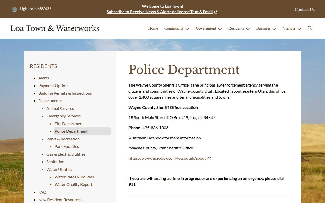Open New Resident Resources page
The width and height of the screenshot is (325, 203).
(x=60, y=200)
